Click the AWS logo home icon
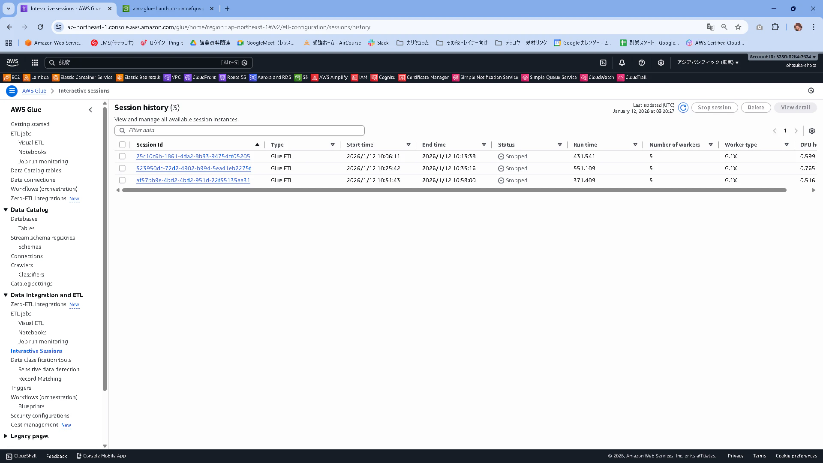 [x=12, y=63]
